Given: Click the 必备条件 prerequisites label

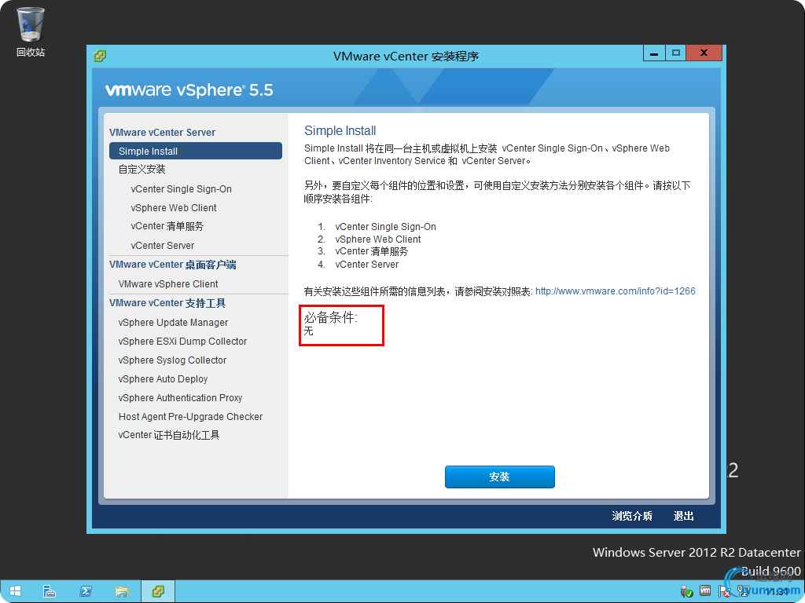Looking at the screenshot, I should click(331, 317).
